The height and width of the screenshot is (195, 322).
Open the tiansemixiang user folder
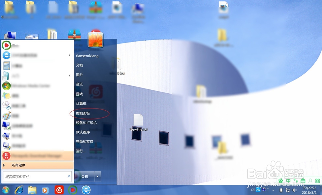(87, 56)
